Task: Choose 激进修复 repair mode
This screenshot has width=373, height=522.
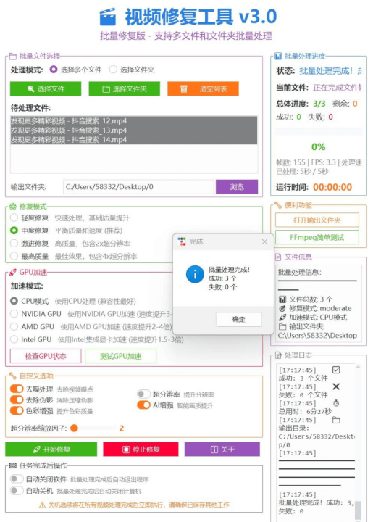Action: click(x=14, y=244)
